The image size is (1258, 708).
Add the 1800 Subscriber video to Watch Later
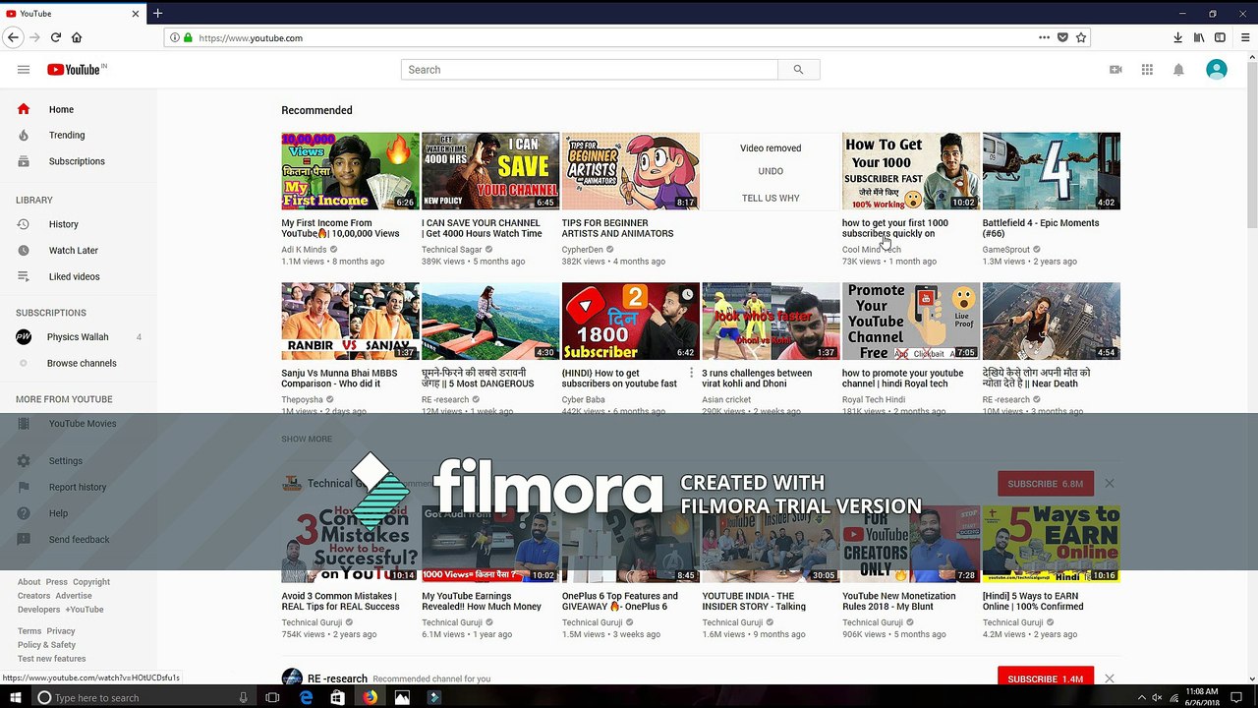coord(687,295)
